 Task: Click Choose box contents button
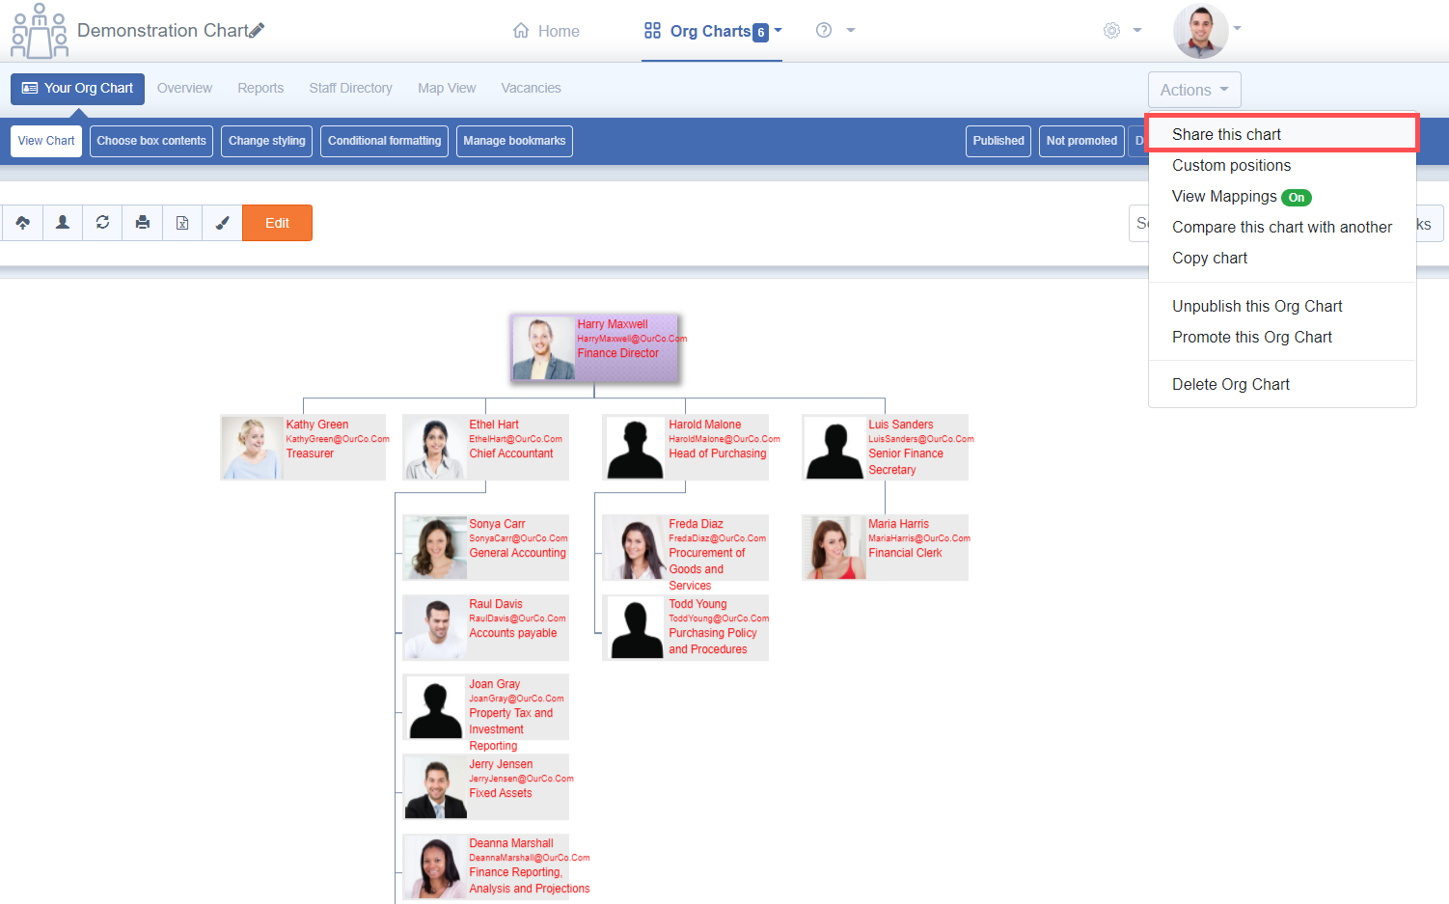(x=151, y=141)
